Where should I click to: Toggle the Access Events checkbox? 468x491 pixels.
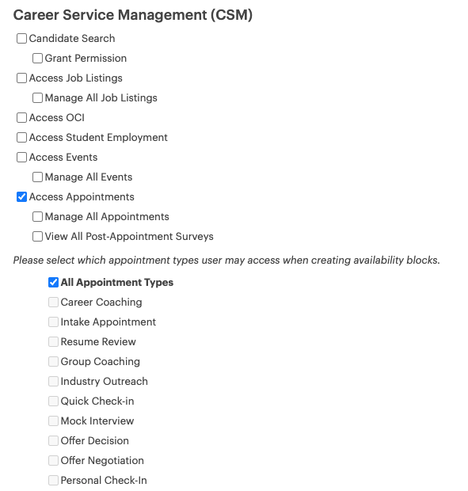(x=21, y=157)
